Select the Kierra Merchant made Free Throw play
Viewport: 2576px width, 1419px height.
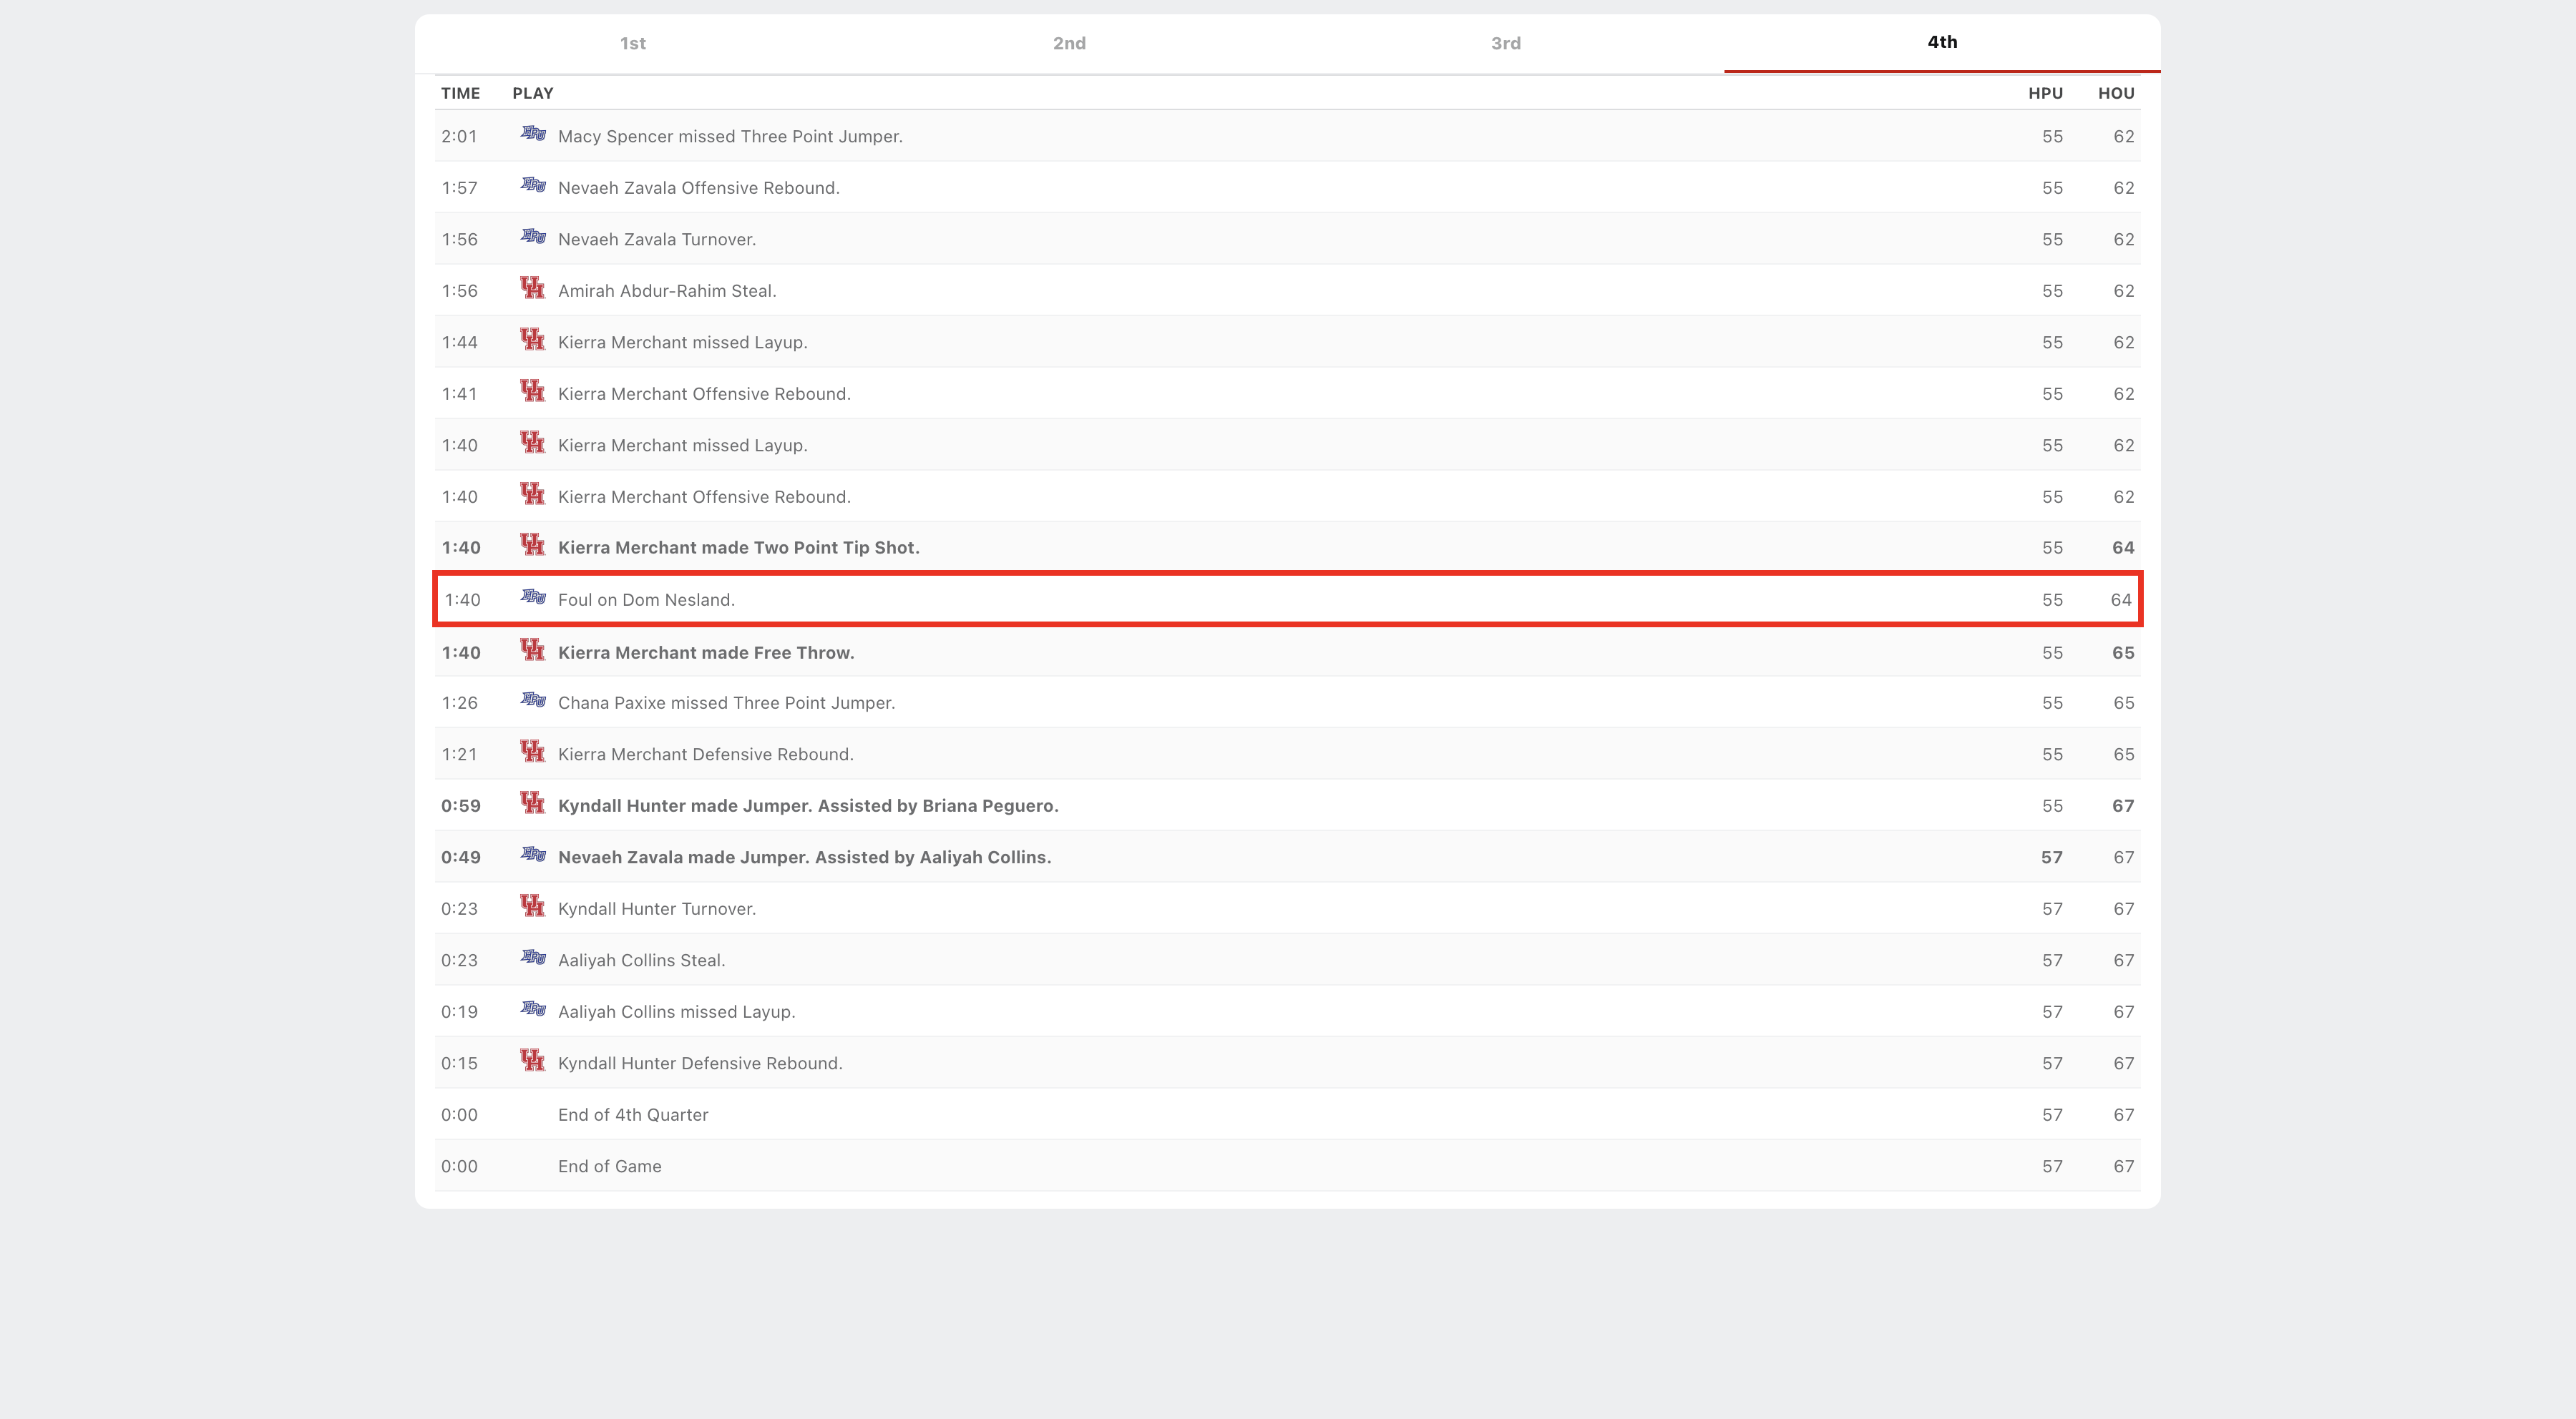click(705, 652)
